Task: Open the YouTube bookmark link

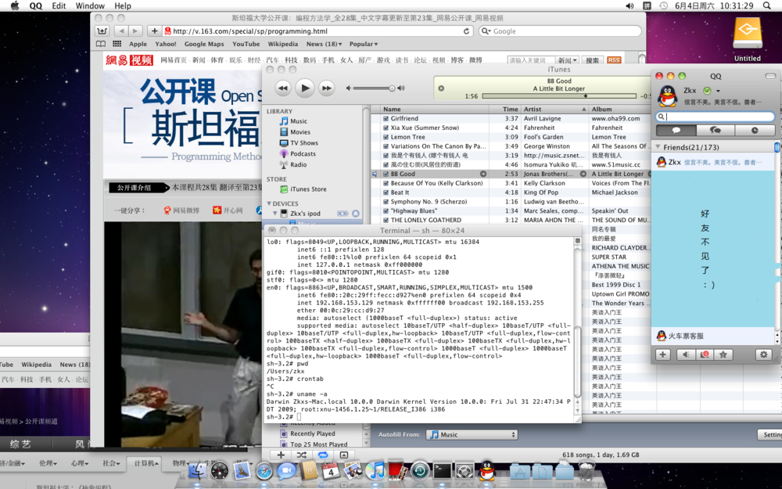Action: [246, 44]
